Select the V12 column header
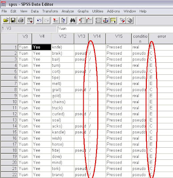Viewport: 173px width, 178px height. 63,39
